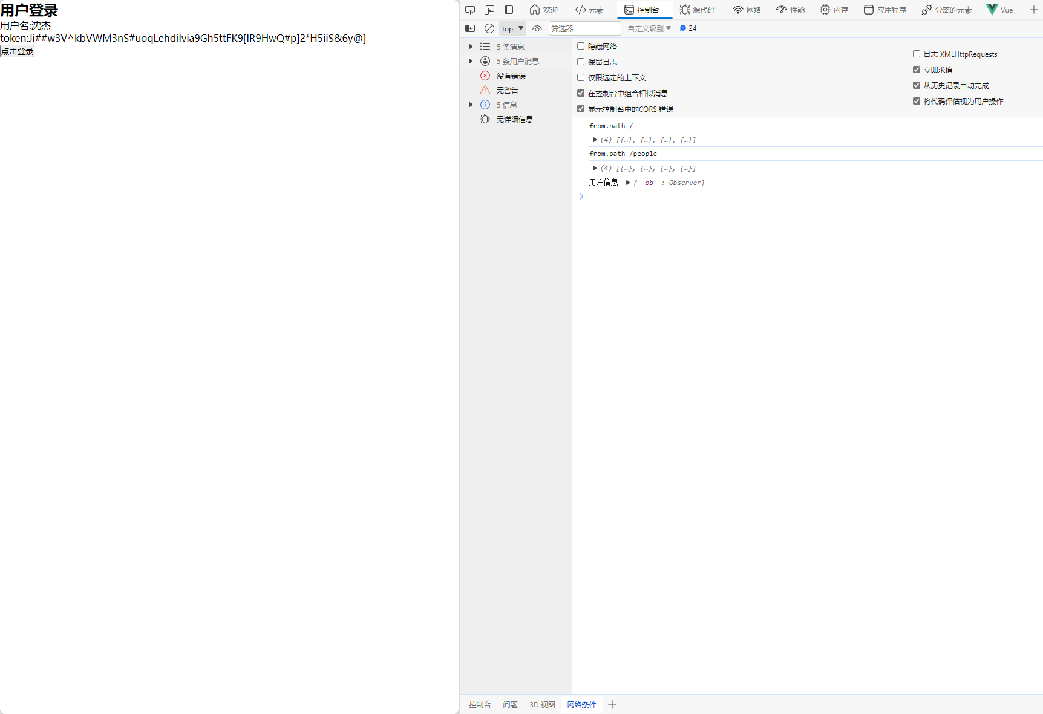Click the user icon beside 5 条用户消息
1043x714 pixels.
click(485, 61)
